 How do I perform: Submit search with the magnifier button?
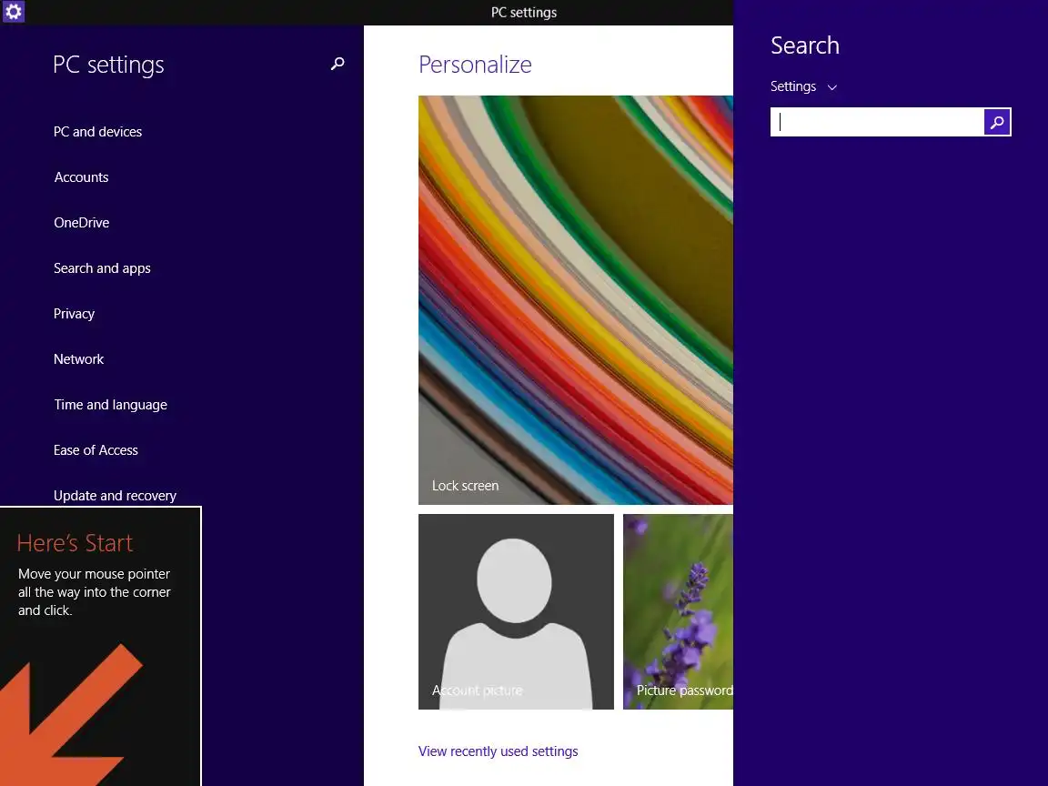pyautogui.click(x=997, y=122)
